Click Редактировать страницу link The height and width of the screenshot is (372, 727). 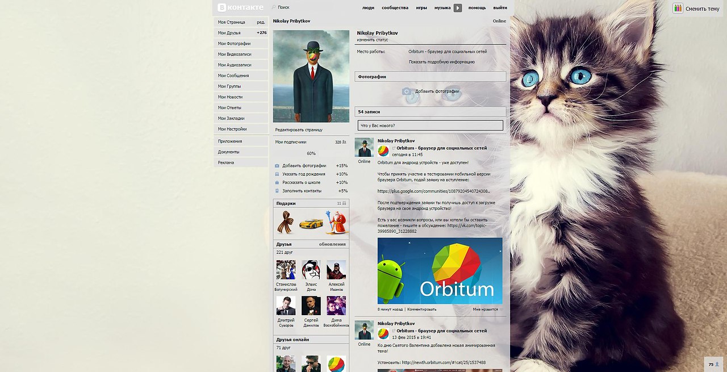pos(299,130)
